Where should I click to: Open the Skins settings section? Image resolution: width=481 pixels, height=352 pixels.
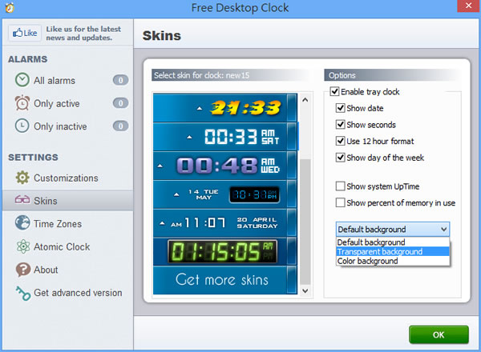(x=45, y=201)
